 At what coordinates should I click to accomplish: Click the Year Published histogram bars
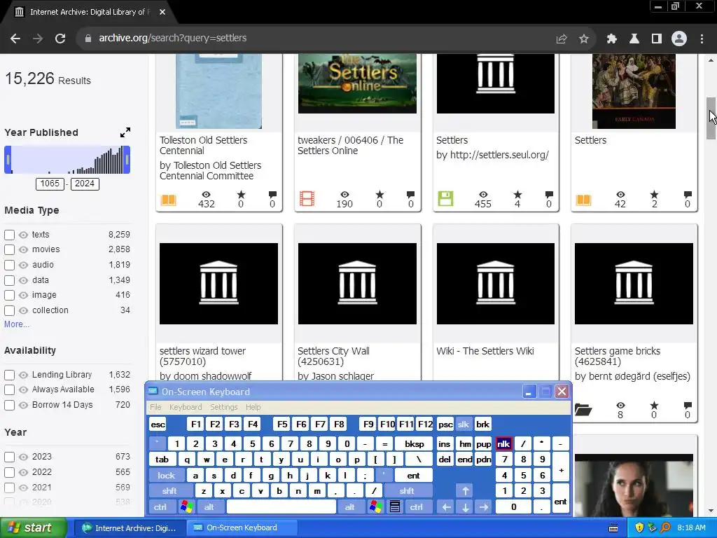pos(67,160)
